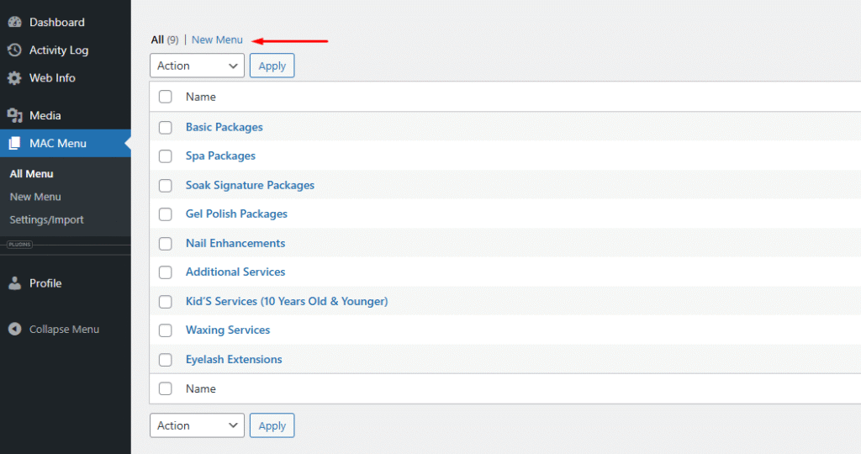The width and height of the screenshot is (861, 454).
Task: Go to Settings/Import in the sidebar
Action: (46, 219)
